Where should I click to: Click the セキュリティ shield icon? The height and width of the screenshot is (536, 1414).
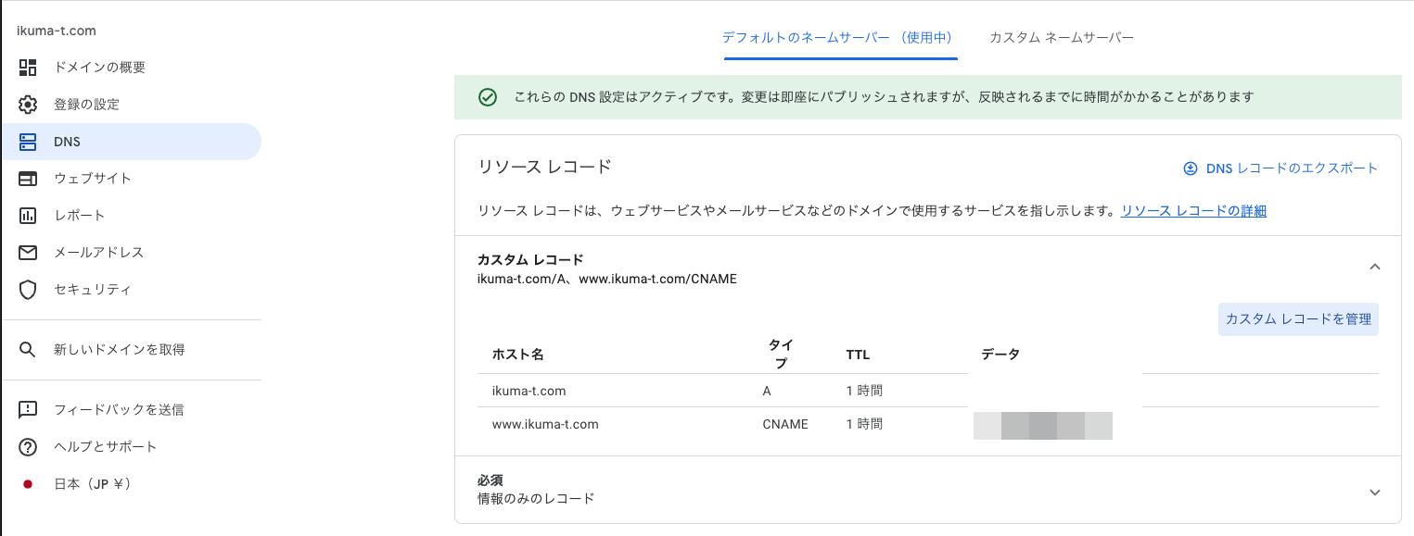click(x=27, y=289)
